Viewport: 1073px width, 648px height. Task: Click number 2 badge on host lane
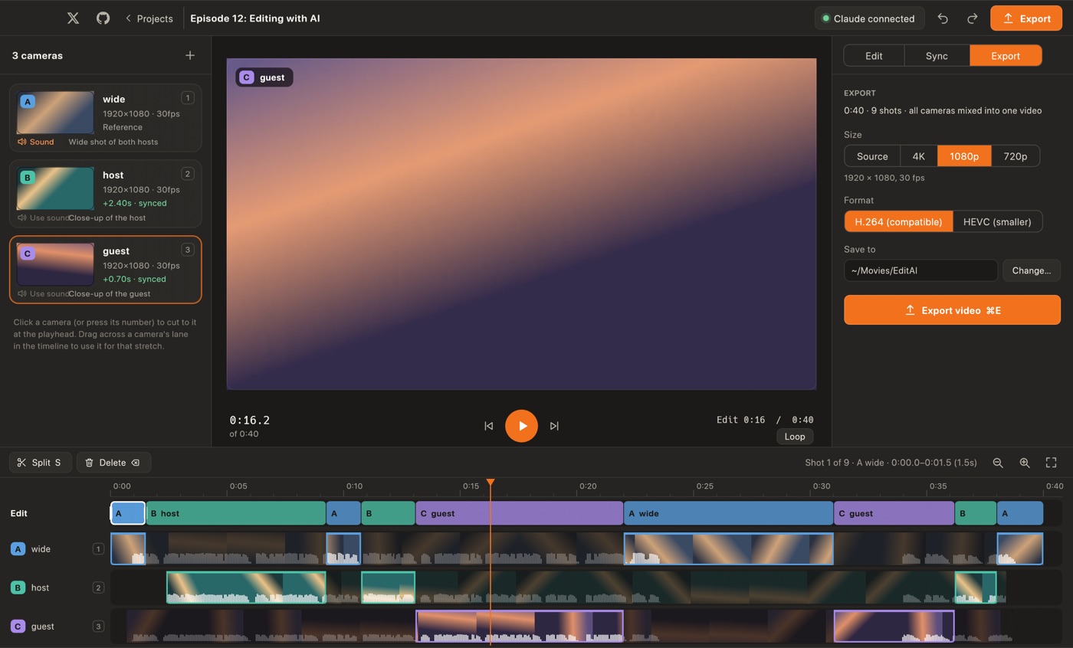[98, 587]
